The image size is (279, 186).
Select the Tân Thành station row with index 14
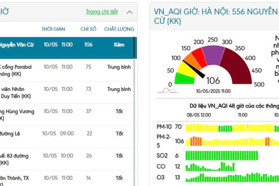[x=67, y=178]
